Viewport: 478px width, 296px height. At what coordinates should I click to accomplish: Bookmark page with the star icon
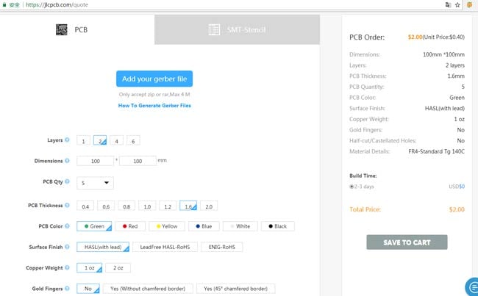coord(458,4)
